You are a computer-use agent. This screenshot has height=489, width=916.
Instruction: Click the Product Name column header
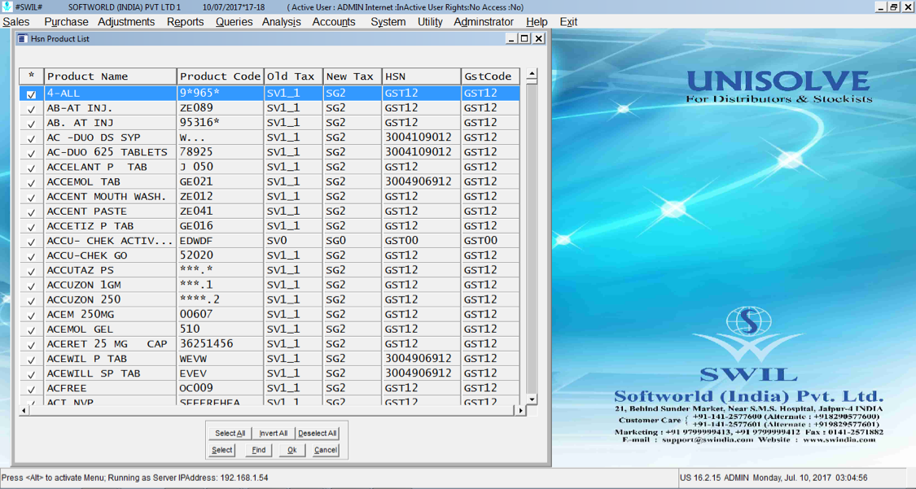pyautogui.click(x=111, y=76)
